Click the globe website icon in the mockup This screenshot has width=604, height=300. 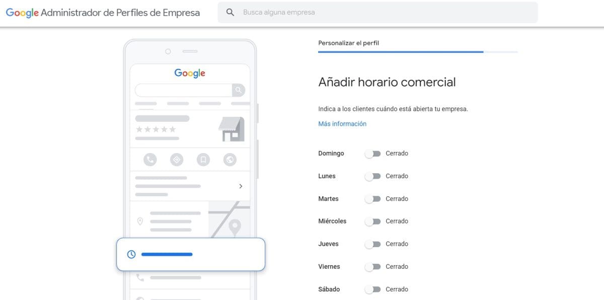pos(230,160)
